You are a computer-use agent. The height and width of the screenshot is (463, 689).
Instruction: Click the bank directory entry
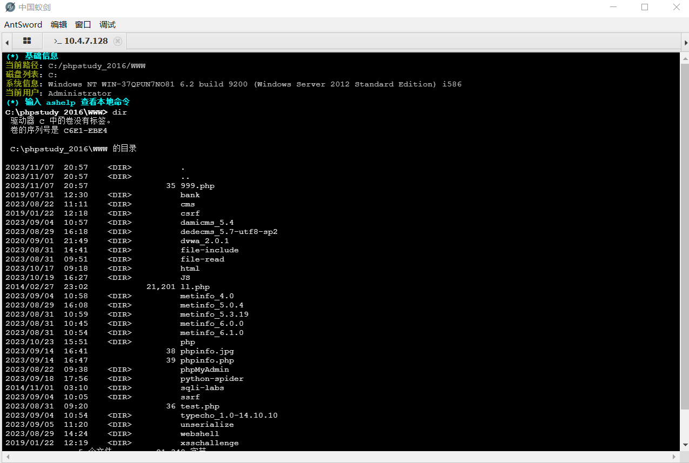(x=190, y=195)
